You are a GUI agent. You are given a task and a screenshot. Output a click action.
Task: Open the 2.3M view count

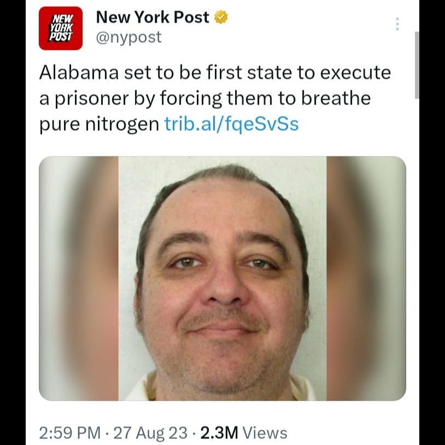(x=219, y=433)
